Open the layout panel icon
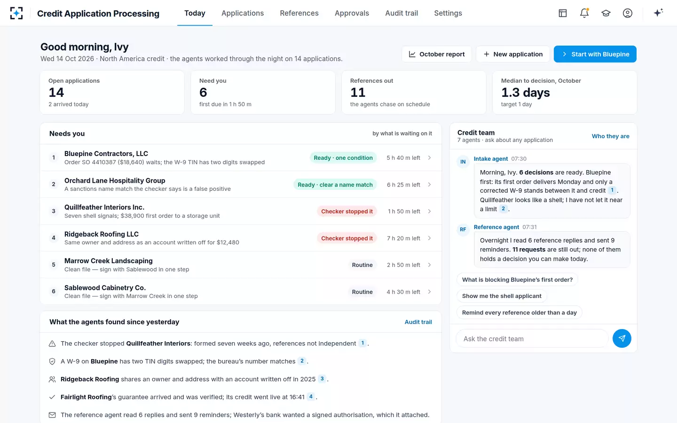Viewport: 677px width, 423px height. pyautogui.click(x=563, y=13)
